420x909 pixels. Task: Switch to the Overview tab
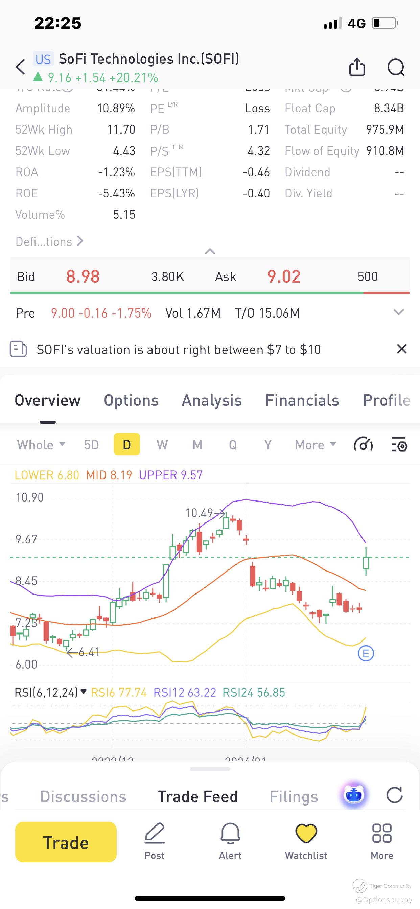click(x=48, y=400)
